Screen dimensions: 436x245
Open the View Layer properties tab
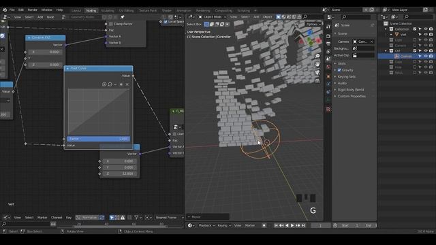[x=328, y=52]
